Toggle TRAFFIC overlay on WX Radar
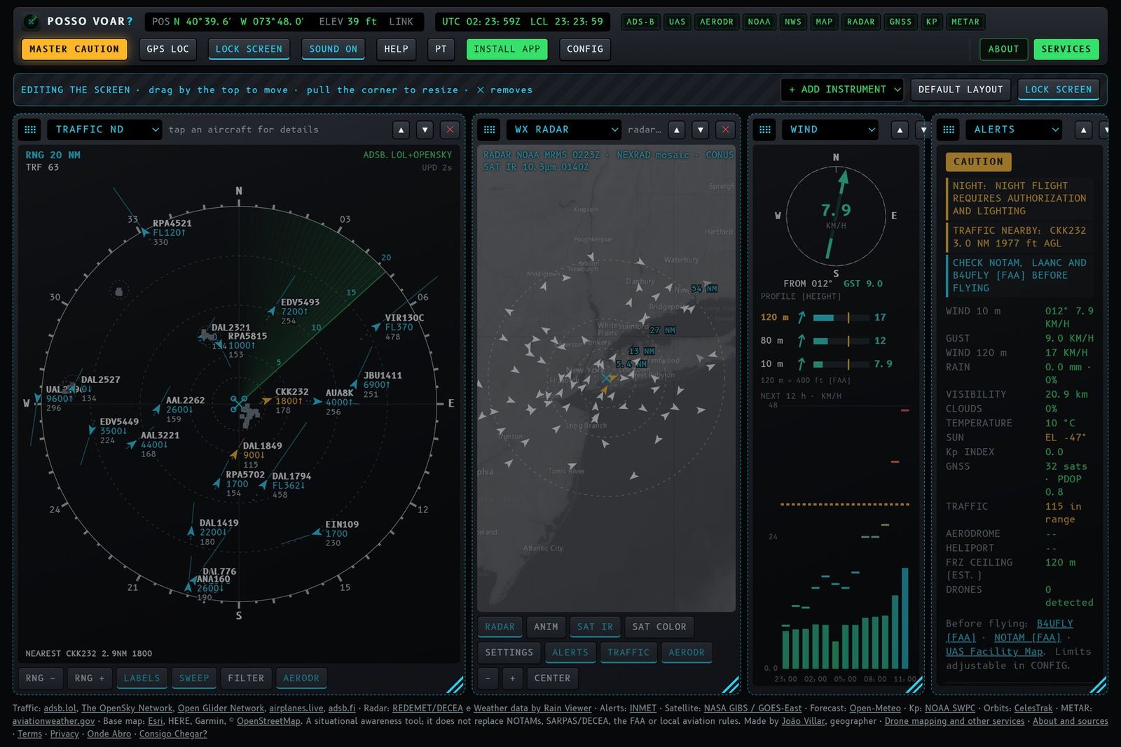 coord(628,652)
